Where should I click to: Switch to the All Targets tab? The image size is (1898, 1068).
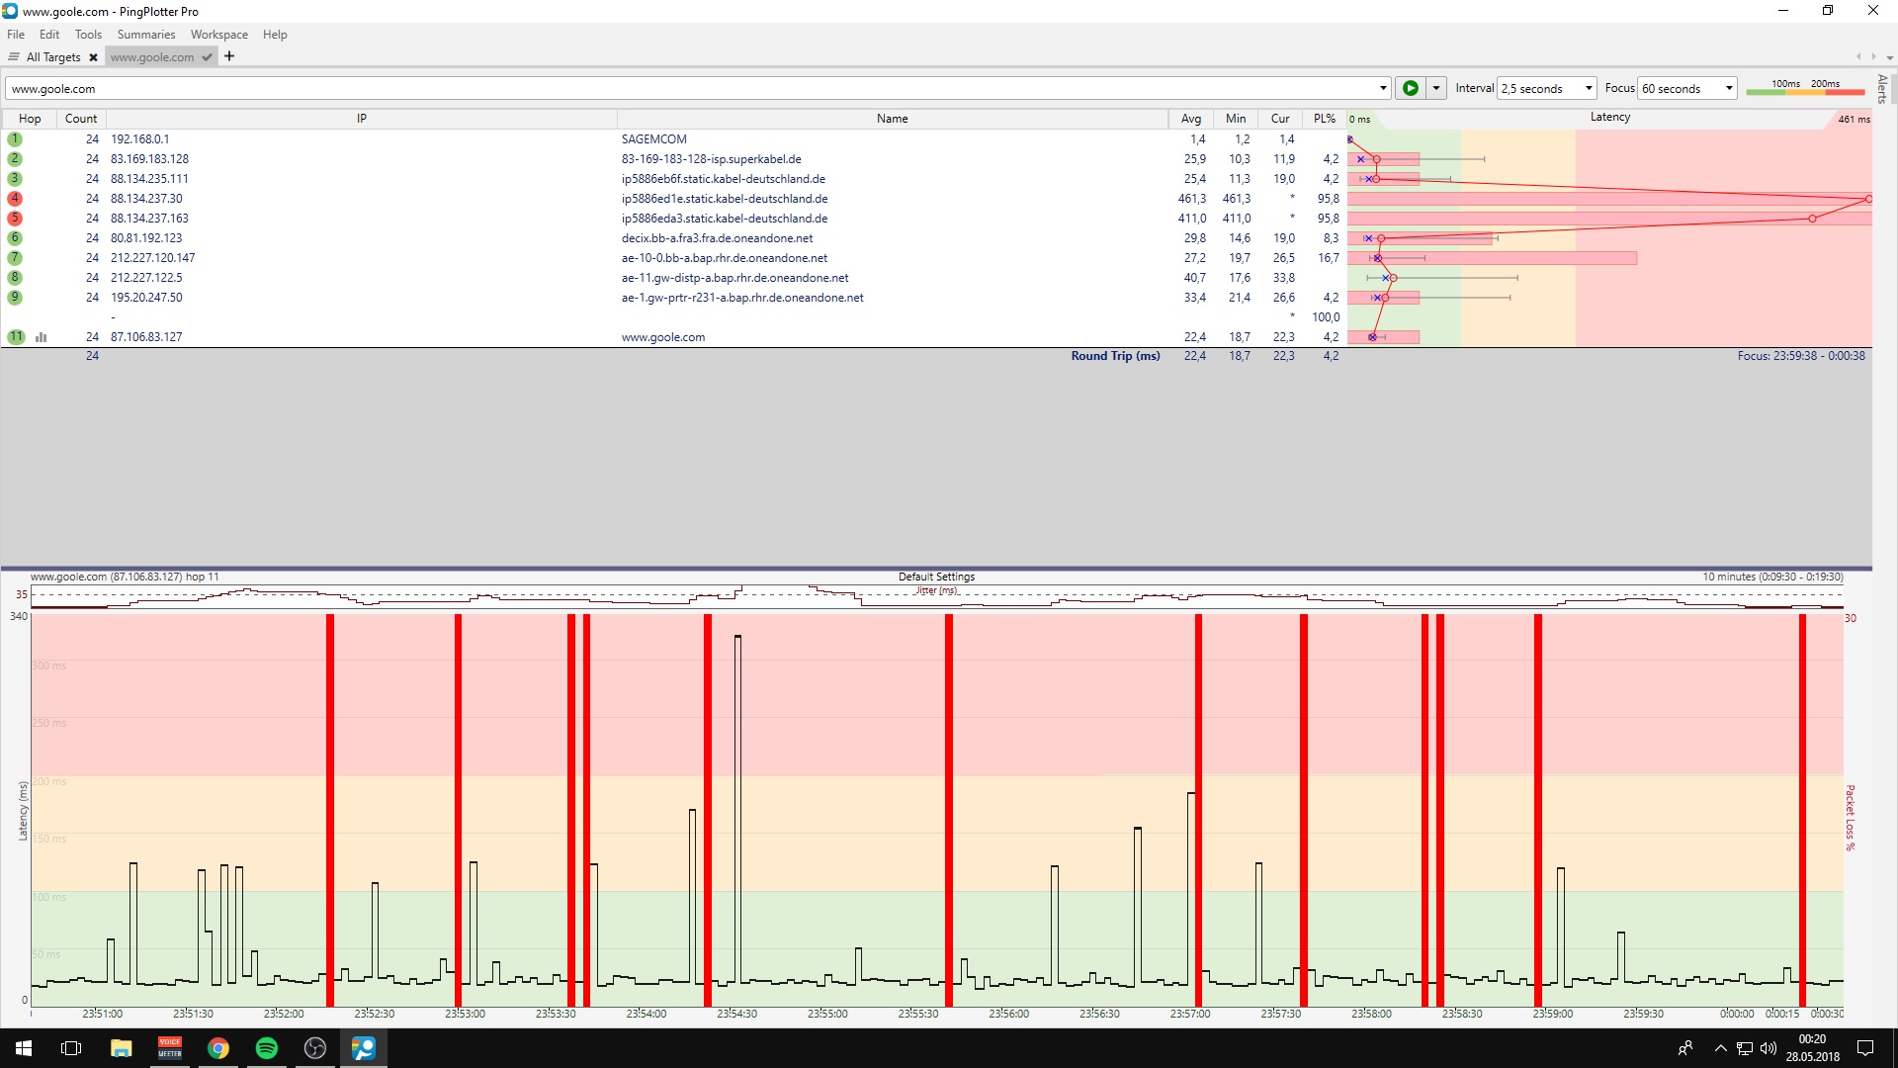[x=53, y=57]
